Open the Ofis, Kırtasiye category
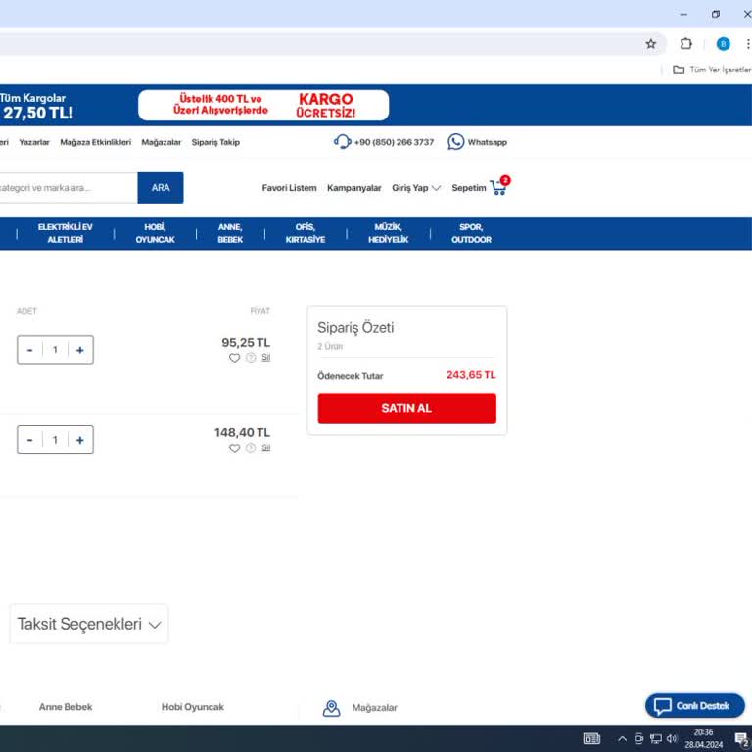This screenshot has width=752, height=752. click(305, 233)
